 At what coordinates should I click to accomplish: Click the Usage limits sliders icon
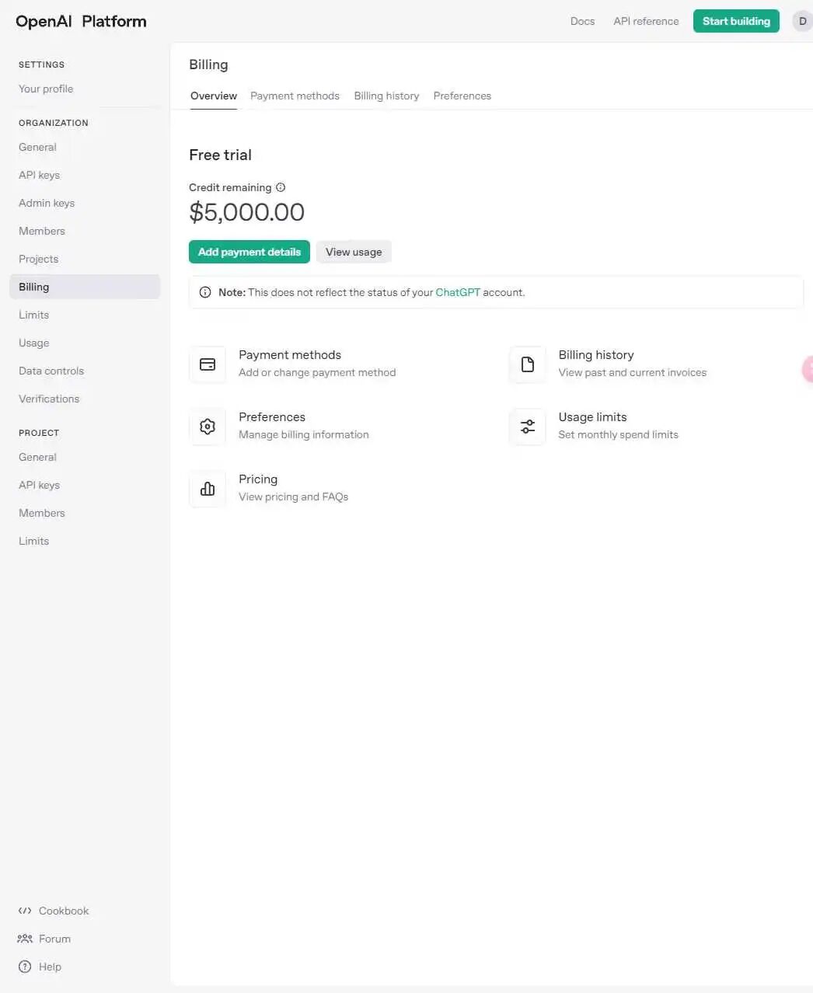pos(528,427)
